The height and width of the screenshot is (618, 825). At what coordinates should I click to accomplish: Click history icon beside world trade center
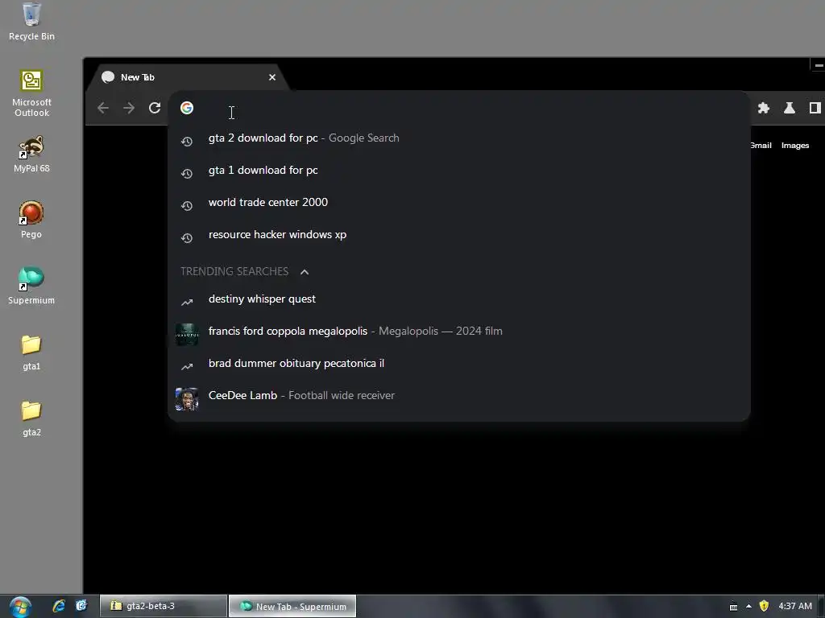tap(187, 205)
